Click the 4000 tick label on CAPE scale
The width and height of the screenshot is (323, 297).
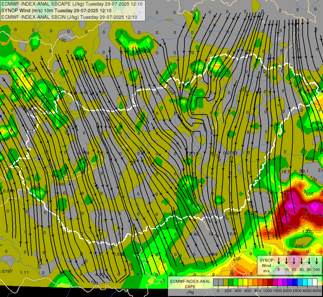(307, 291)
